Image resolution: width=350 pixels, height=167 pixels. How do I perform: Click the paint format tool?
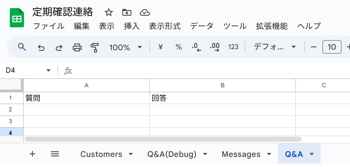pos(94,47)
